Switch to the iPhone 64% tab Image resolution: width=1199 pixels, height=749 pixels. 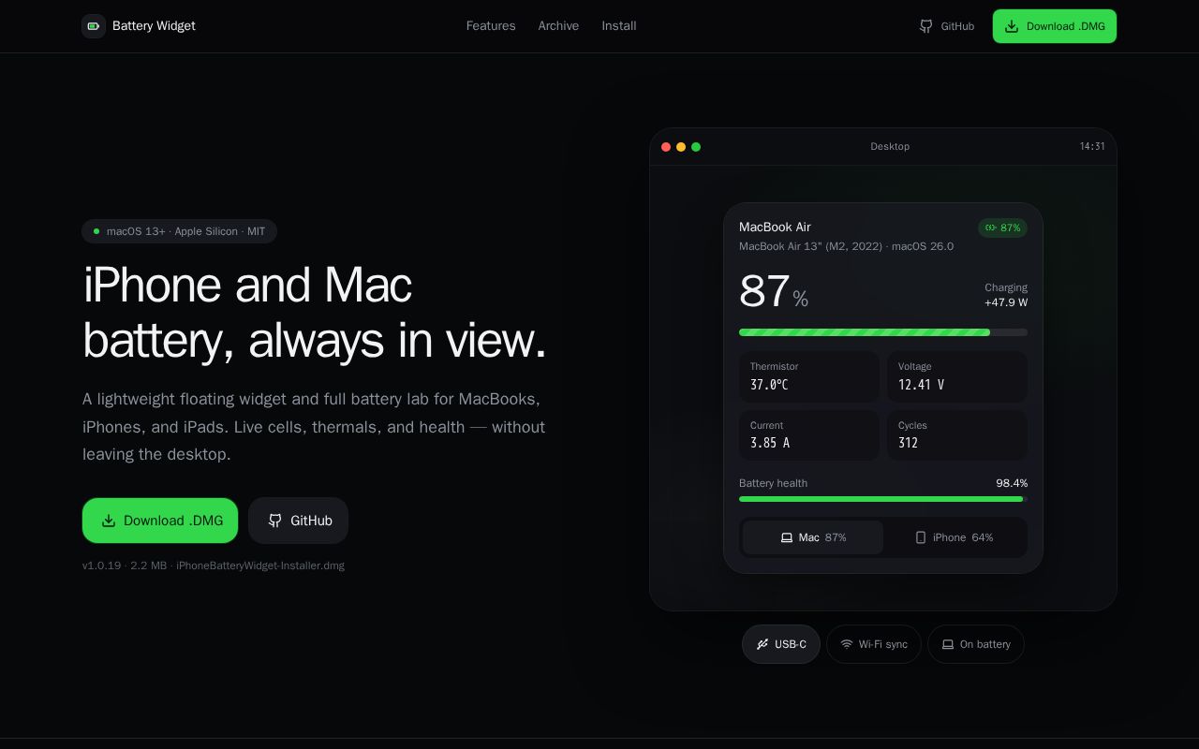tap(955, 537)
